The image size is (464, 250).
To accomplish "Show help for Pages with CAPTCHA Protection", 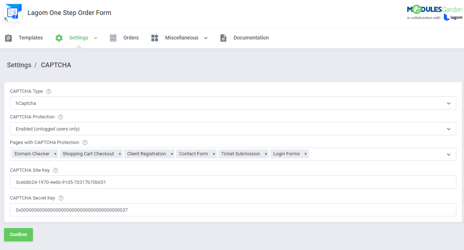I will (85, 143).
